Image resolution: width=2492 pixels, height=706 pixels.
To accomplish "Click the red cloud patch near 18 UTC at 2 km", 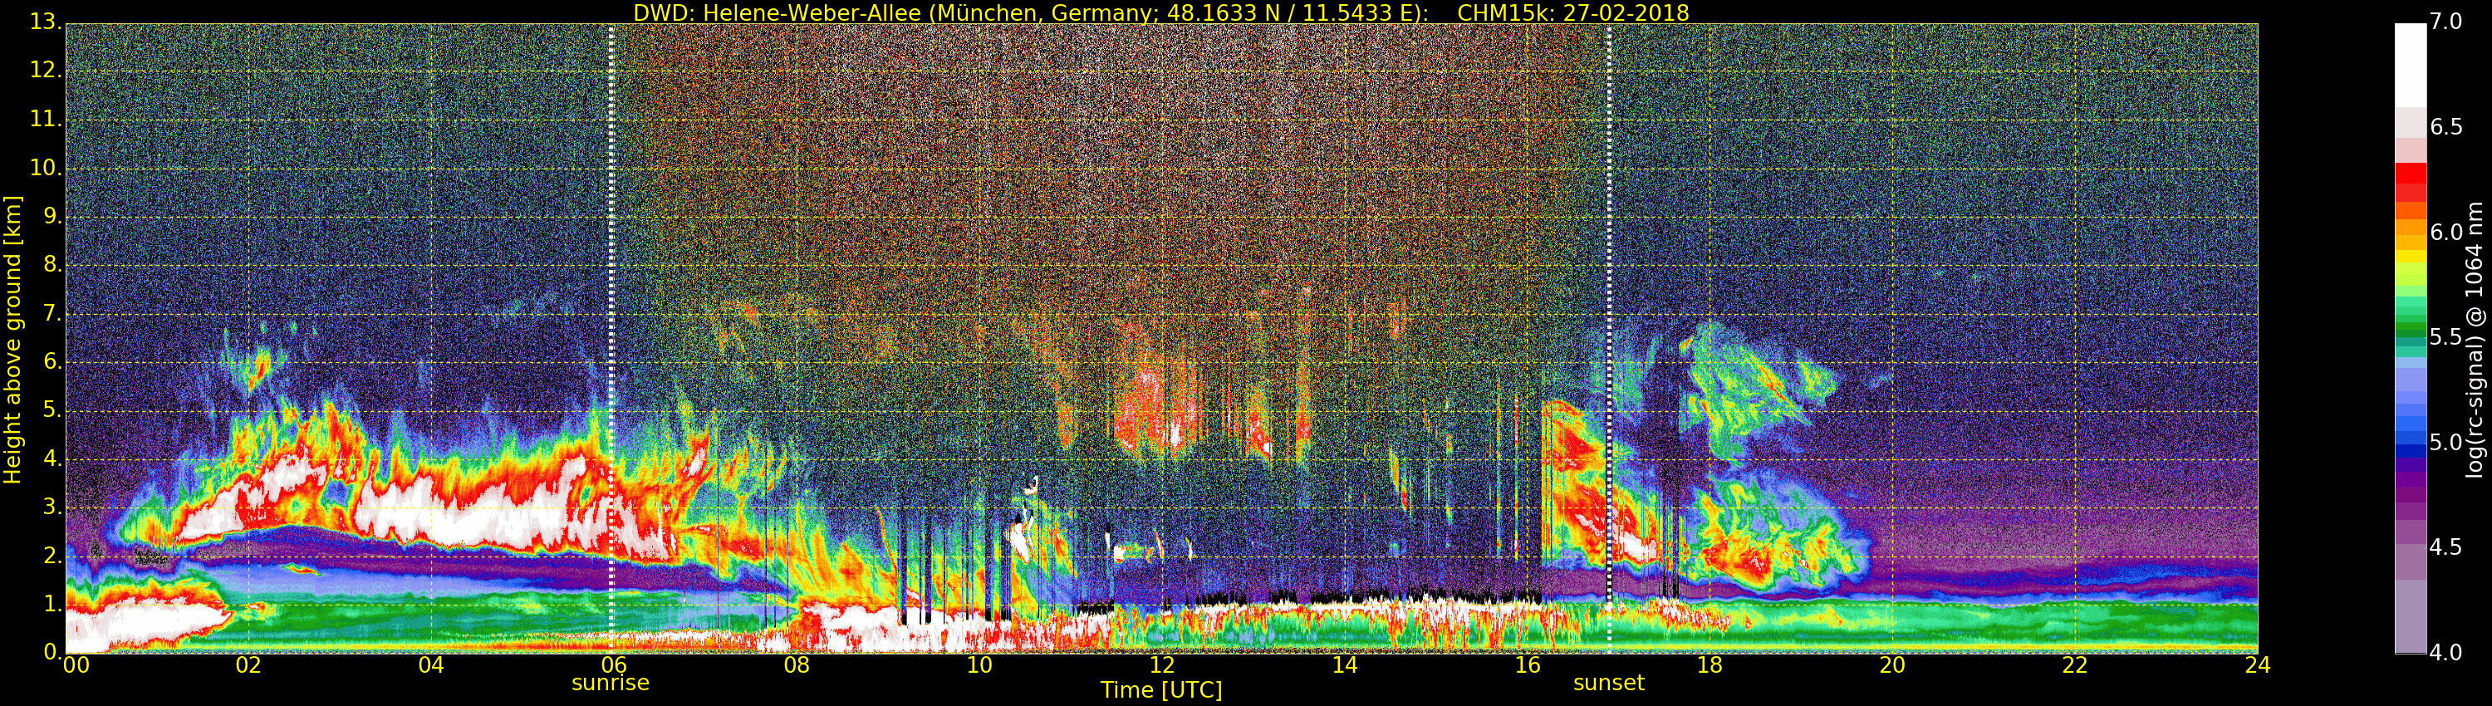I will tap(1746, 561).
